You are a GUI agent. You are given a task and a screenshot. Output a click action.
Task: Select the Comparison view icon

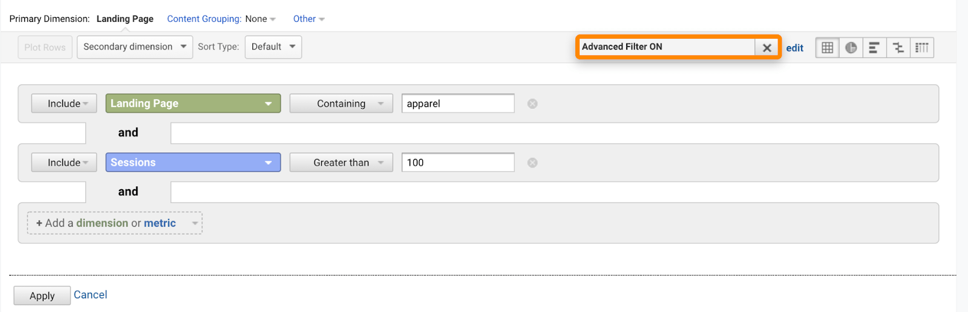pyautogui.click(x=898, y=48)
